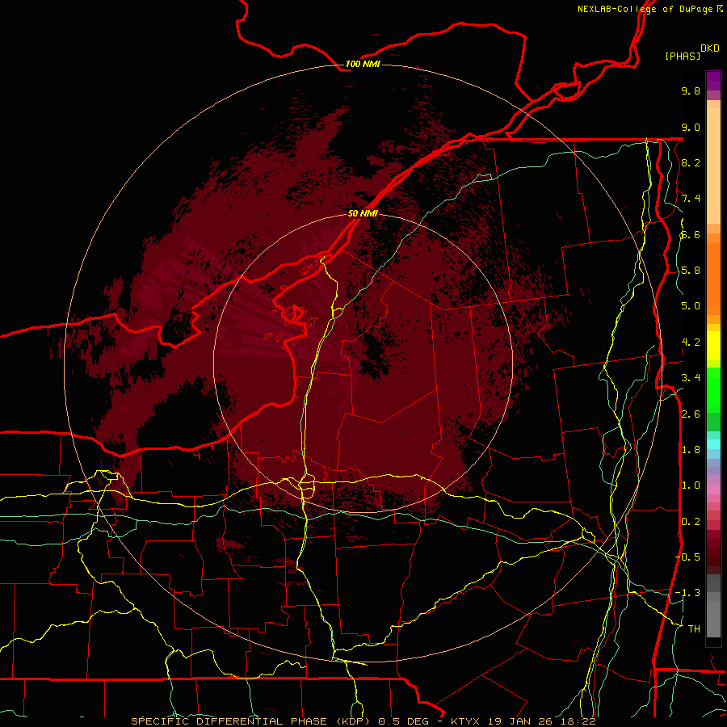The image size is (727, 727).
Task: Click the bright green color bar segment
Action: pyautogui.click(x=713, y=389)
